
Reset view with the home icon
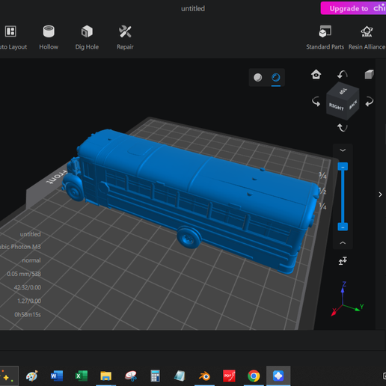click(x=316, y=74)
